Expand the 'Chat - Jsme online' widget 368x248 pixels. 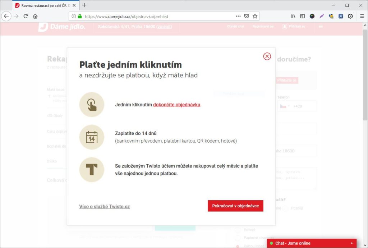click(312, 243)
